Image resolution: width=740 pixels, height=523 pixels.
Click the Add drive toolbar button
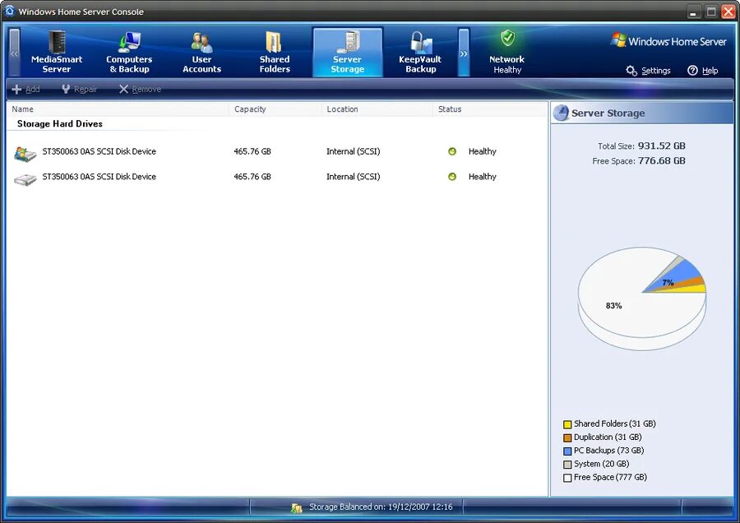26,89
